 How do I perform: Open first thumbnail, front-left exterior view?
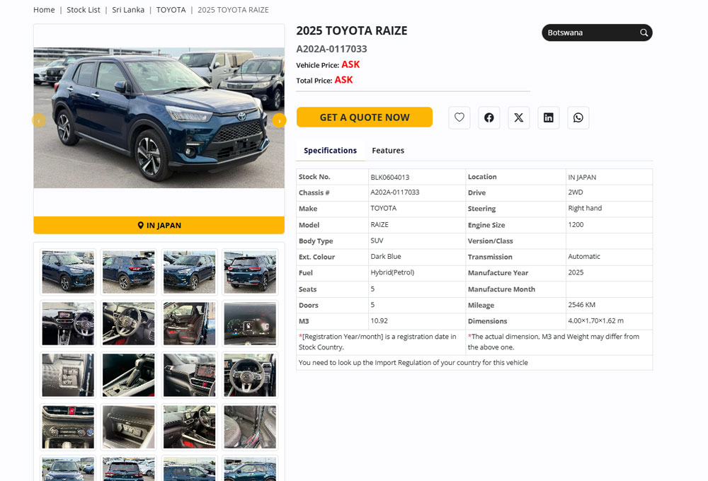[x=68, y=272]
